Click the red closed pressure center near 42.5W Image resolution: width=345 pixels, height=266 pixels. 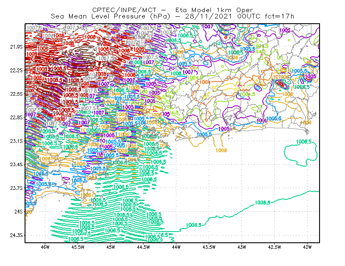(x=281, y=84)
